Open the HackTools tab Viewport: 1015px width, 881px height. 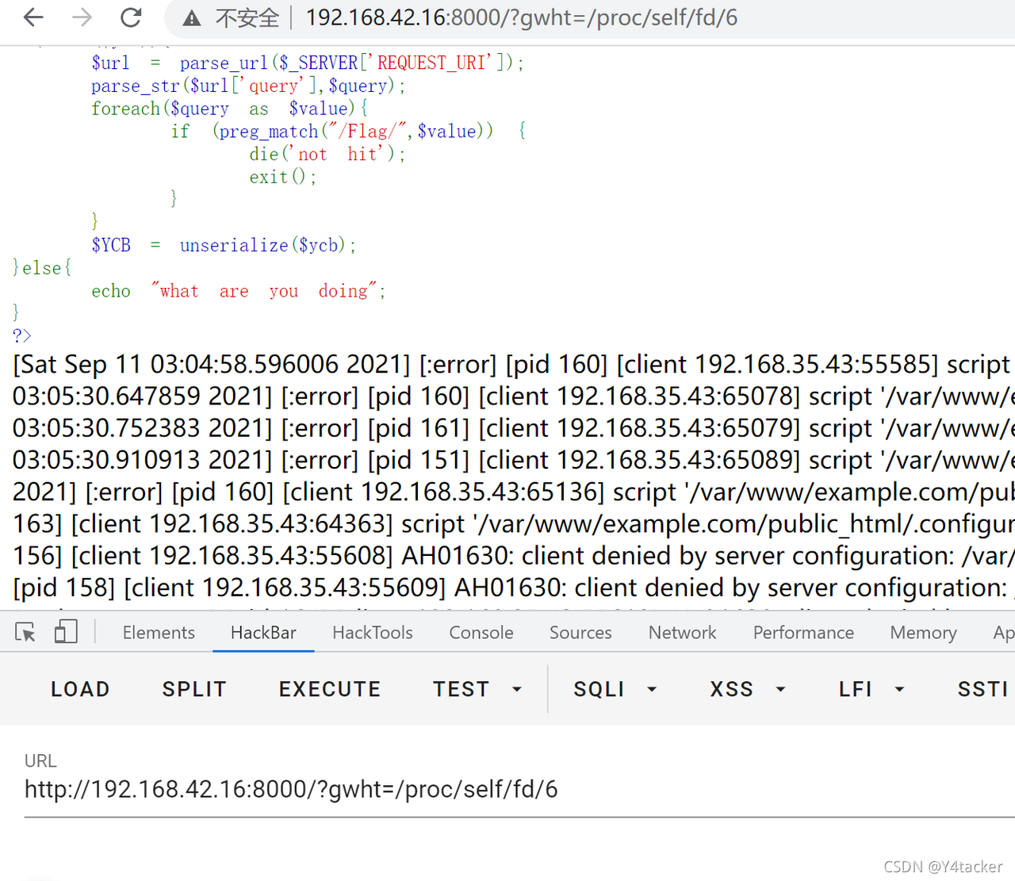click(373, 632)
